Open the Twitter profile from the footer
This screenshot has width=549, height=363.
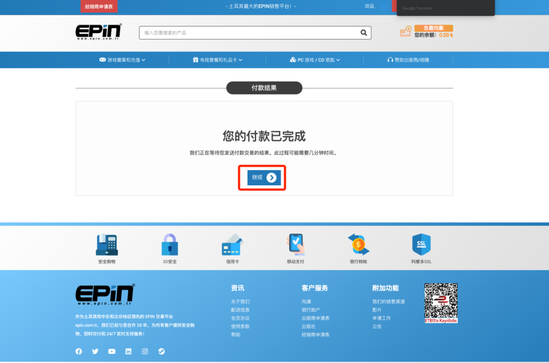click(95, 351)
